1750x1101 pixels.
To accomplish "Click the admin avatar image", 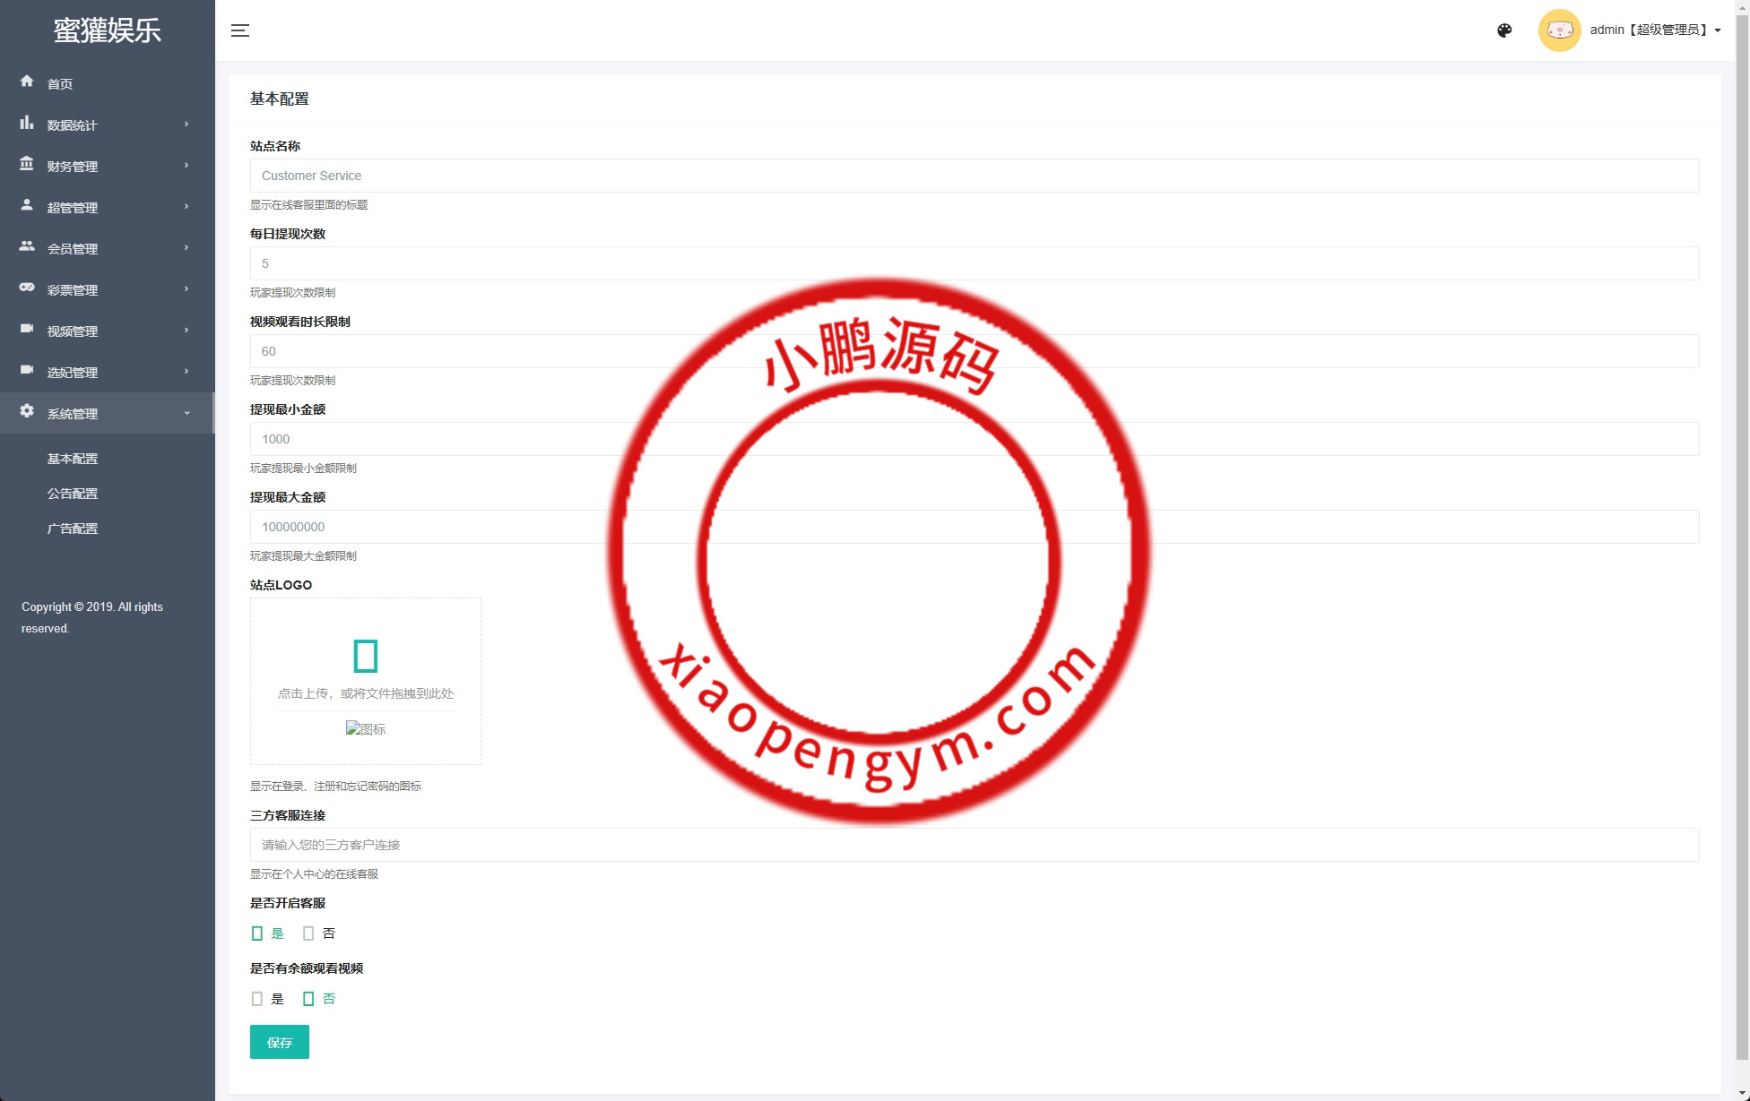I will click(1559, 30).
